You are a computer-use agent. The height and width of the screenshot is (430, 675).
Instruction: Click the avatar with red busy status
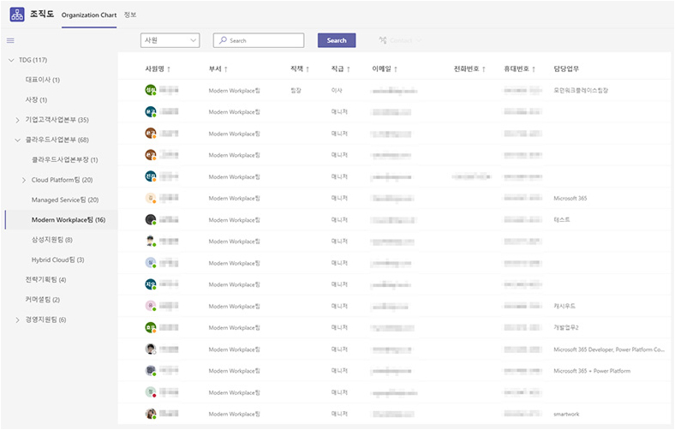(x=150, y=391)
